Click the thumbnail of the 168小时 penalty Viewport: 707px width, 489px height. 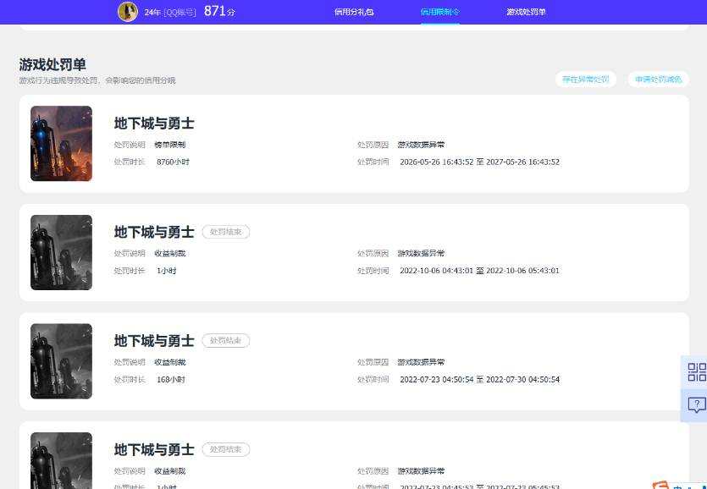coord(61,361)
